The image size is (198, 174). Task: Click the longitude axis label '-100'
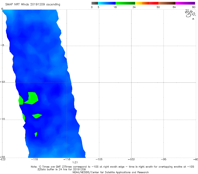pyautogui.click(x=131, y=159)
